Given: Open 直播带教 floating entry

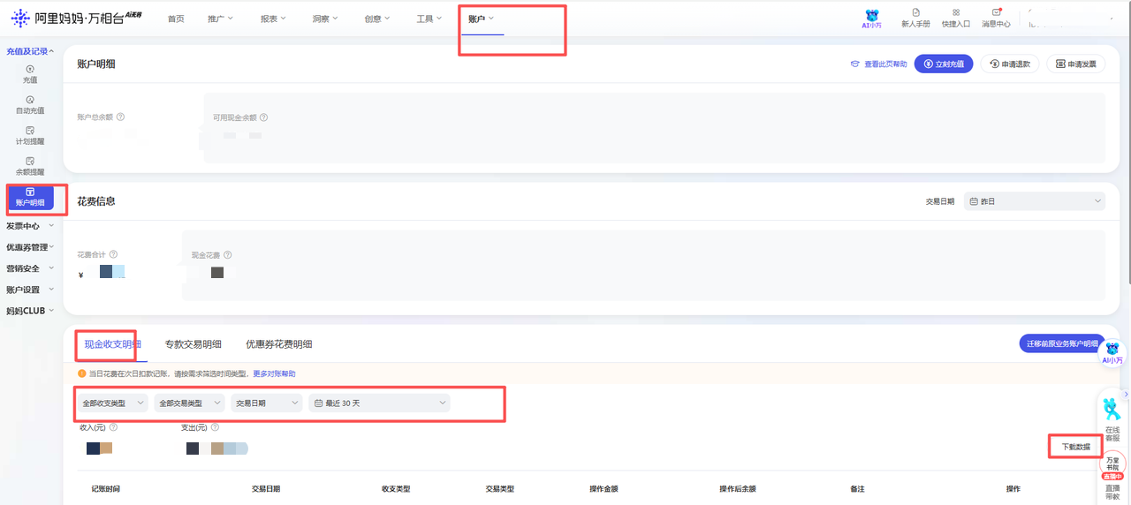Looking at the screenshot, I should [x=1112, y=493].
